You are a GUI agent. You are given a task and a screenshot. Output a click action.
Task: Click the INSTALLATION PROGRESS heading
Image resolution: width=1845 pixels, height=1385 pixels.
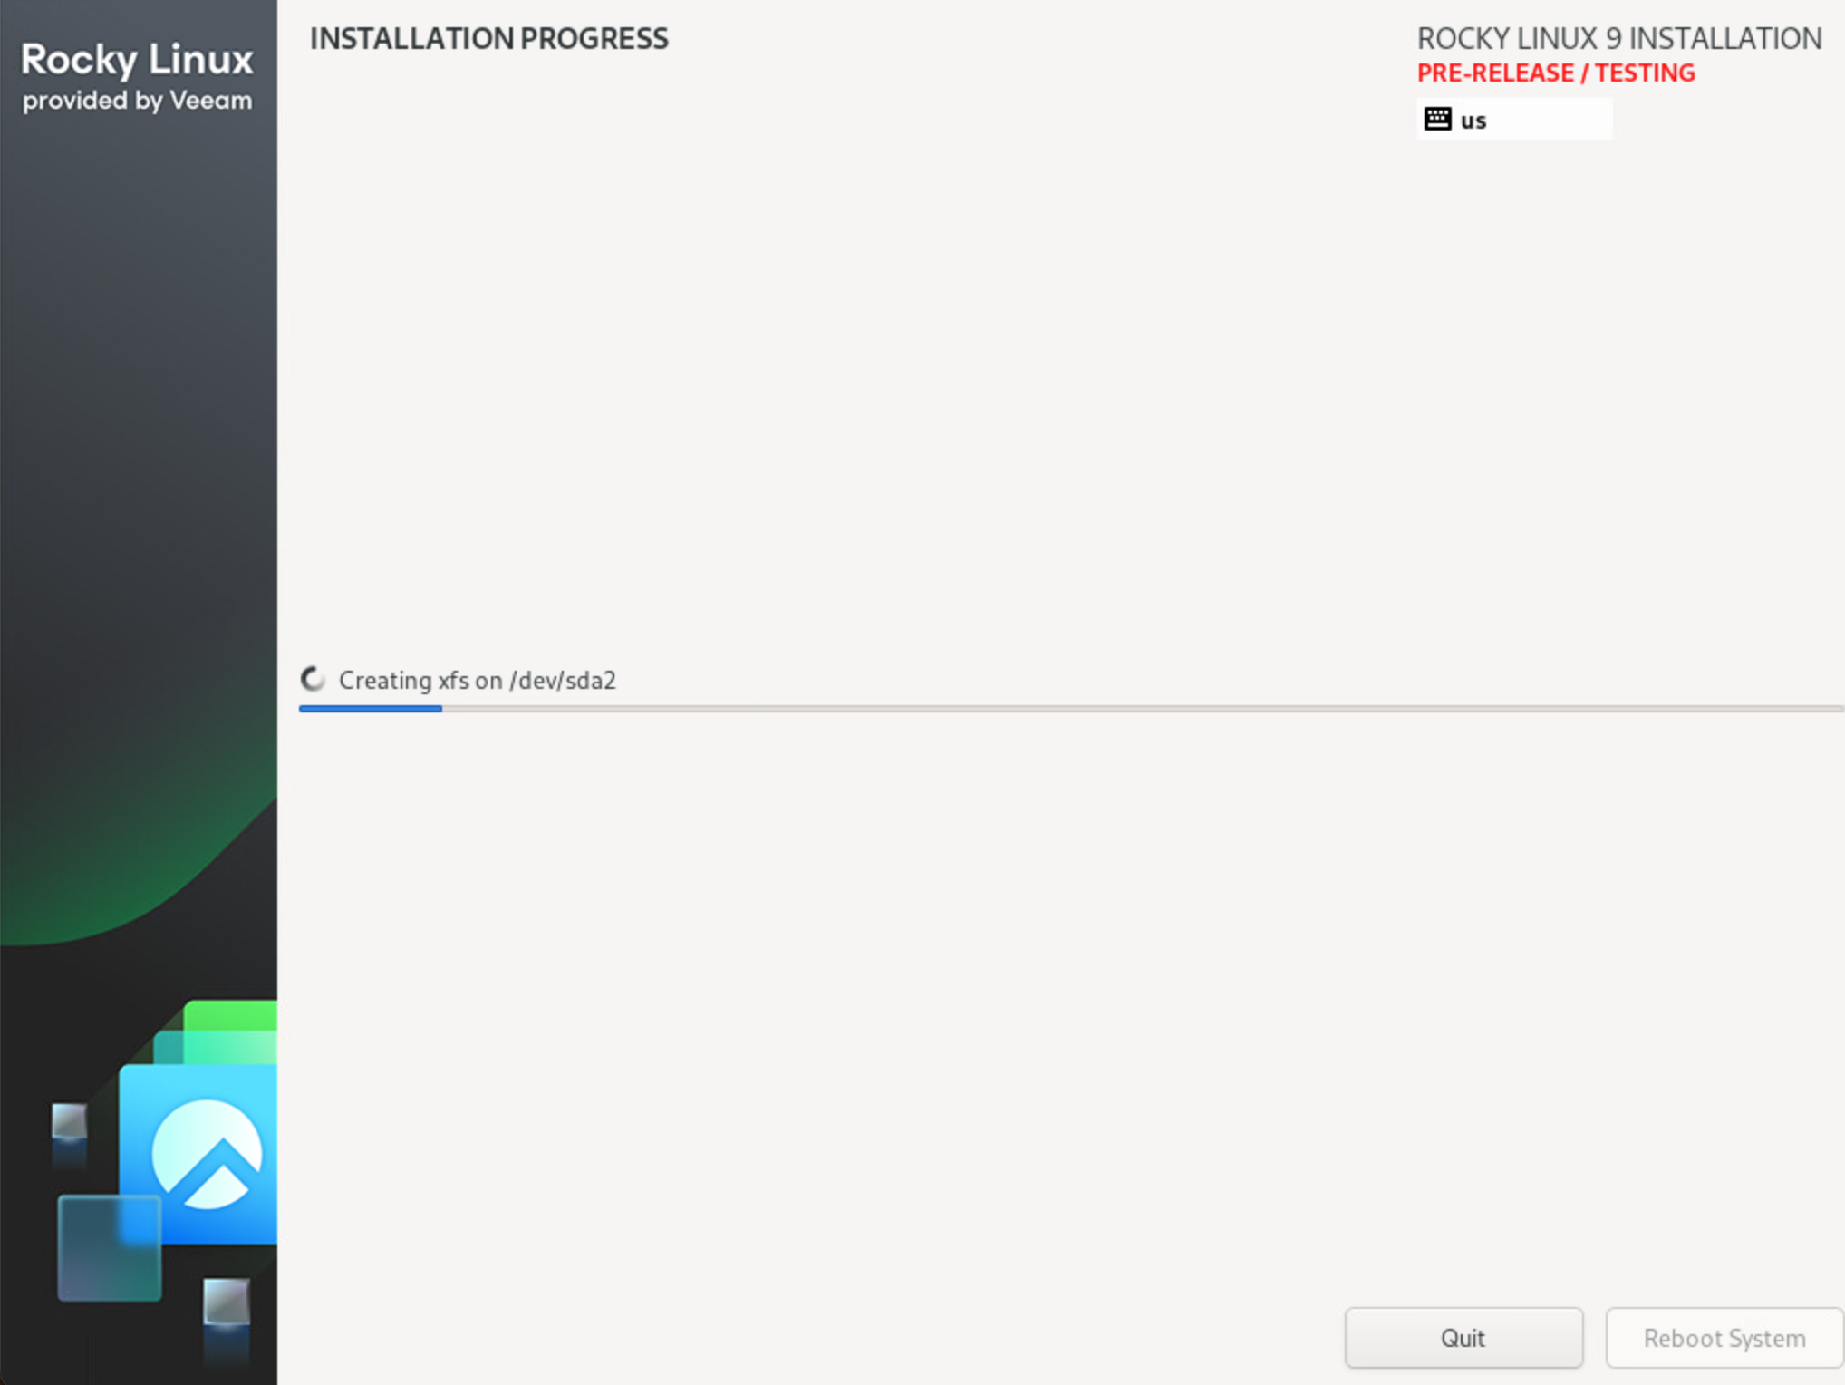489,39
